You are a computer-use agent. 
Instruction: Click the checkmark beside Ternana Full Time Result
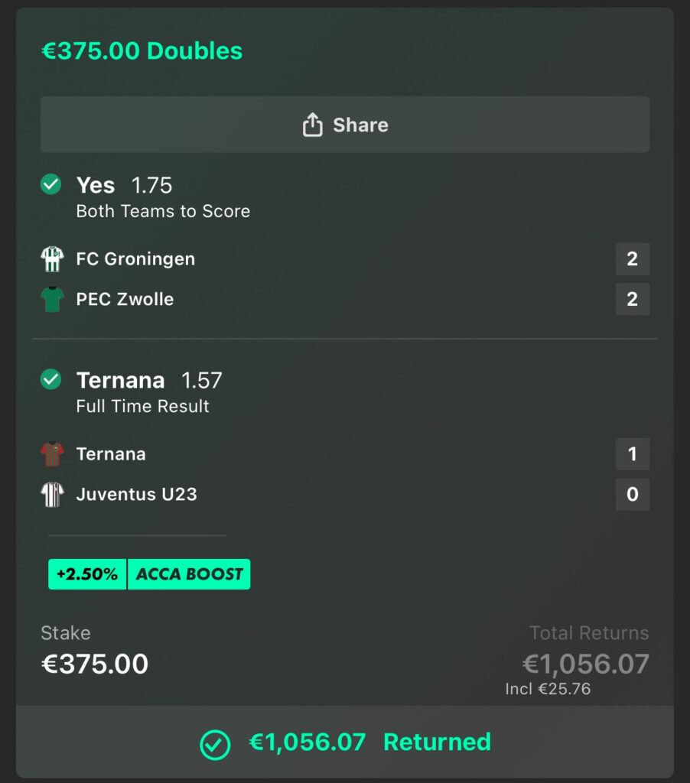click(x=50, y=379)
